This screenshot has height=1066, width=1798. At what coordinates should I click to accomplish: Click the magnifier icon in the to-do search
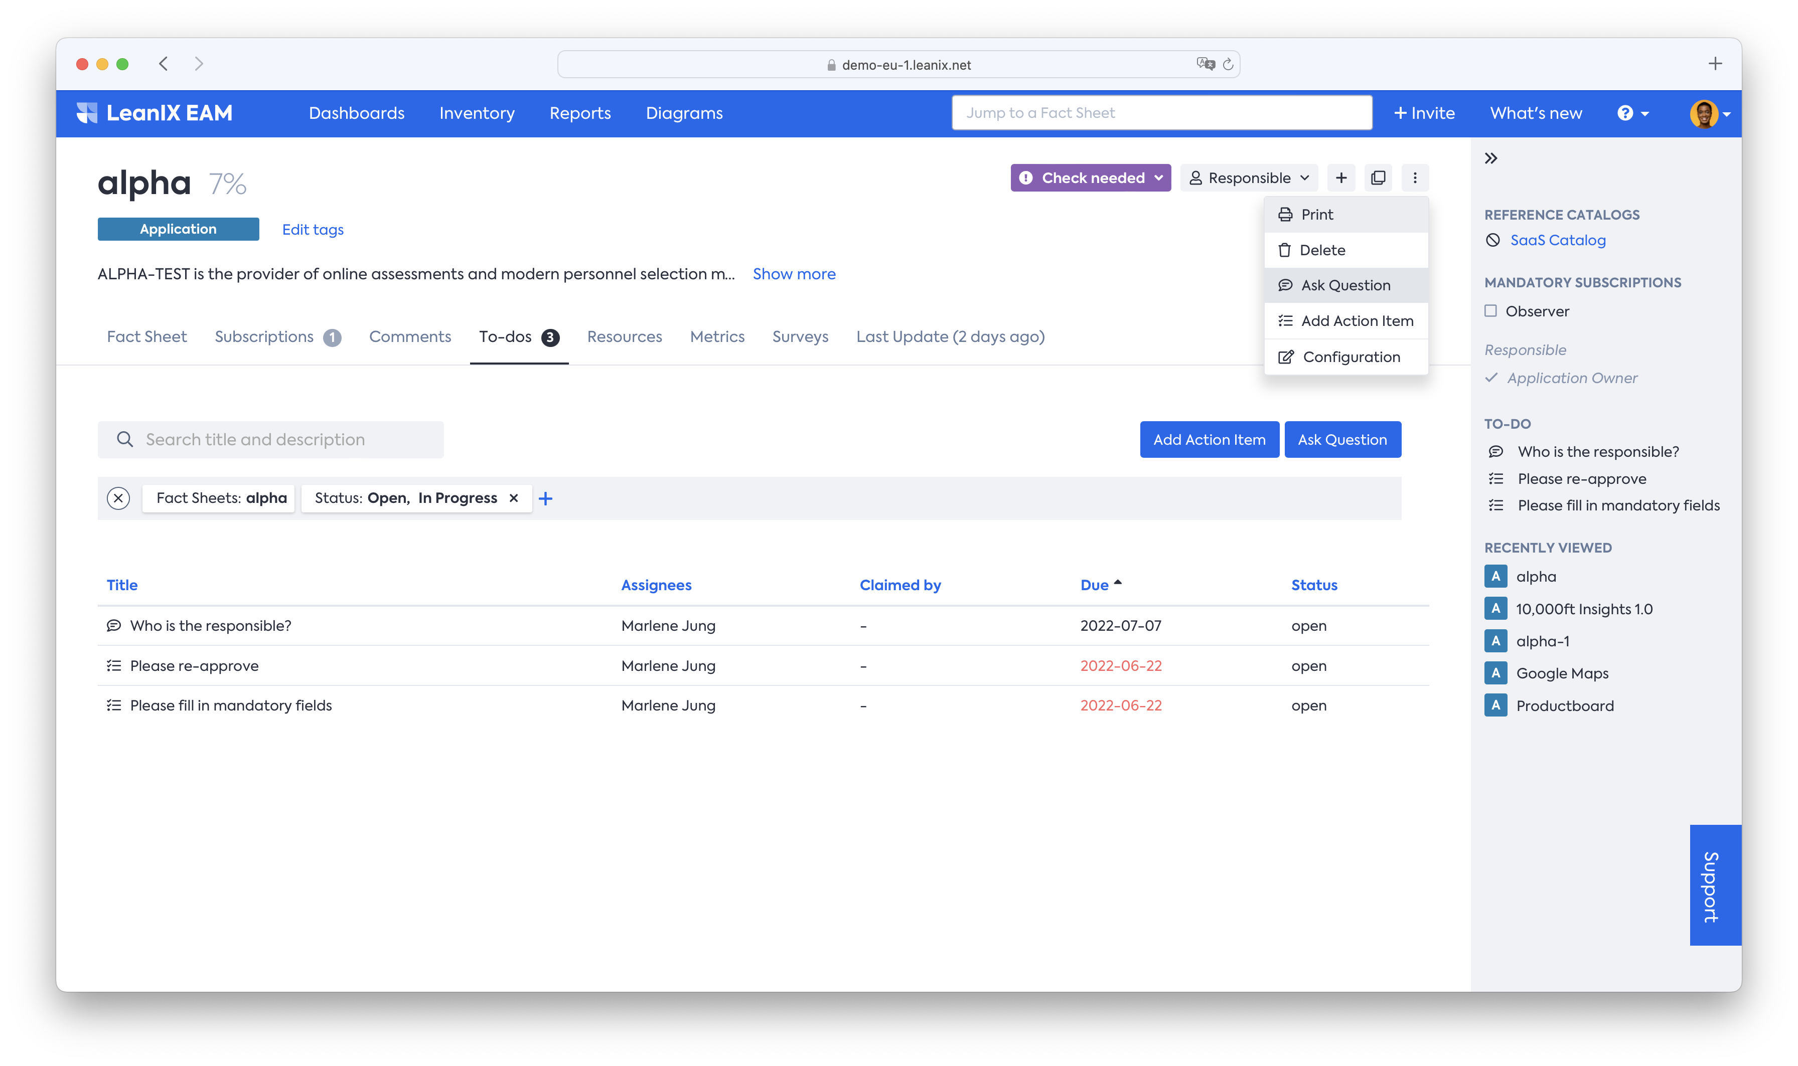click(125, 439)
